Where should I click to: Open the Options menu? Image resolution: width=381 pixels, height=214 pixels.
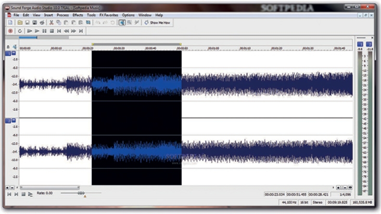128,15
